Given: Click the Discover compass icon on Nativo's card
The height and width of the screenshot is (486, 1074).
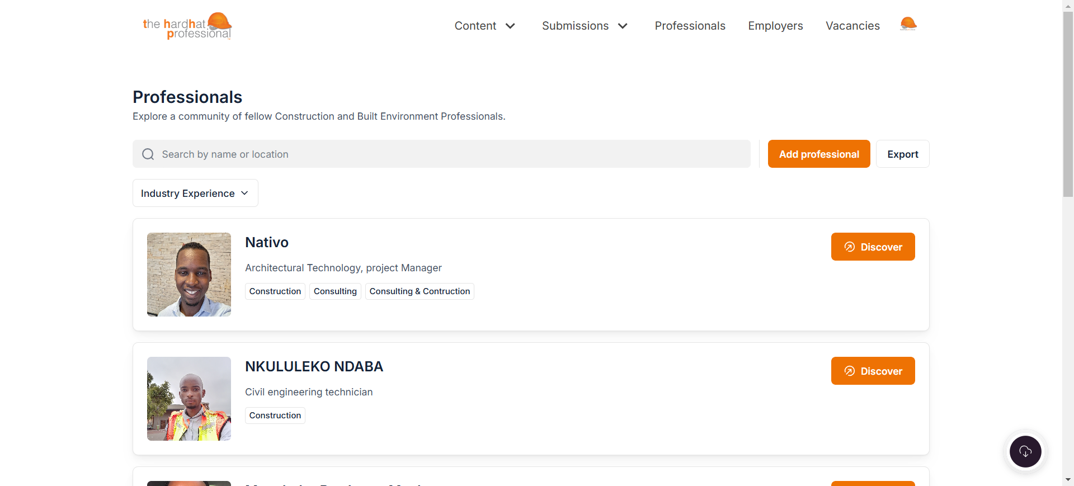Looking at the screenshot, I should coord(849,247).
